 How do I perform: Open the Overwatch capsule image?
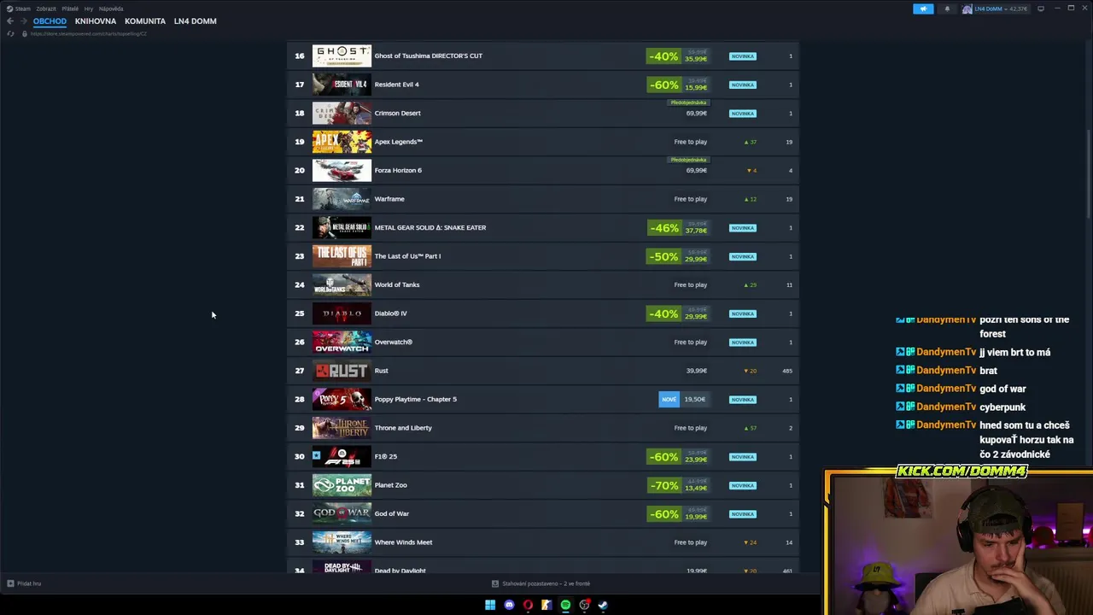click(342, 343)
